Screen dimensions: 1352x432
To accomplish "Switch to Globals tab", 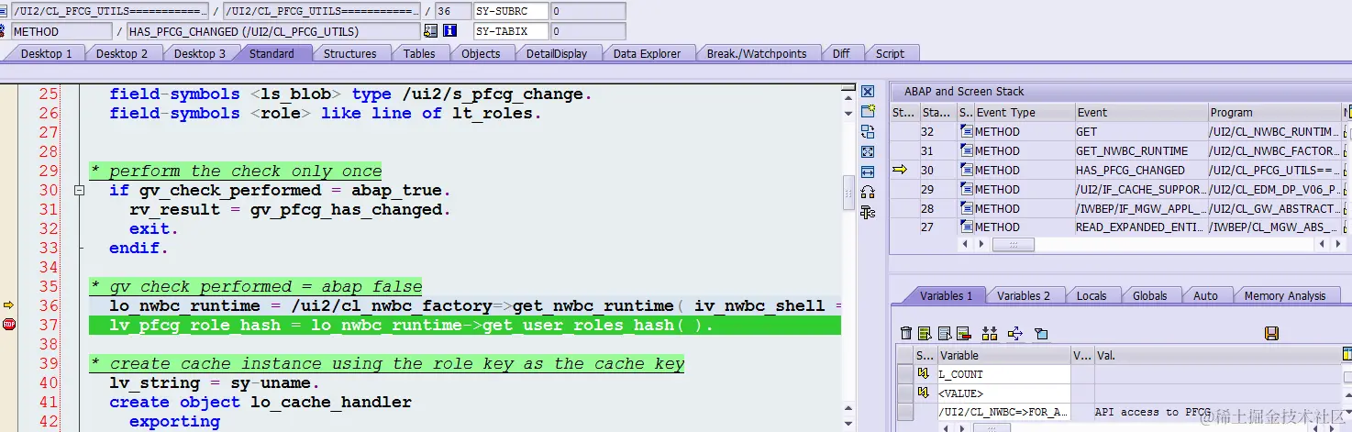I will (x=1149, y=295).
